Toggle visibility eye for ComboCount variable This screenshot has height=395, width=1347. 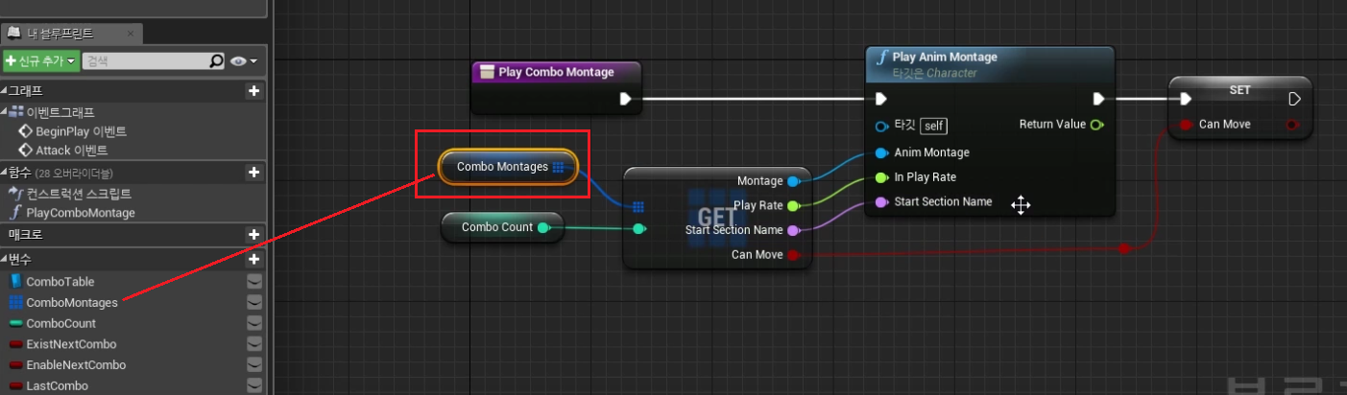(x=254, y=323)
